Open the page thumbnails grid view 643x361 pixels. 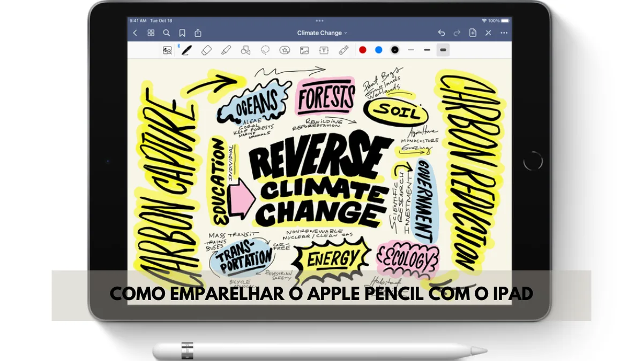coord(151,33)
